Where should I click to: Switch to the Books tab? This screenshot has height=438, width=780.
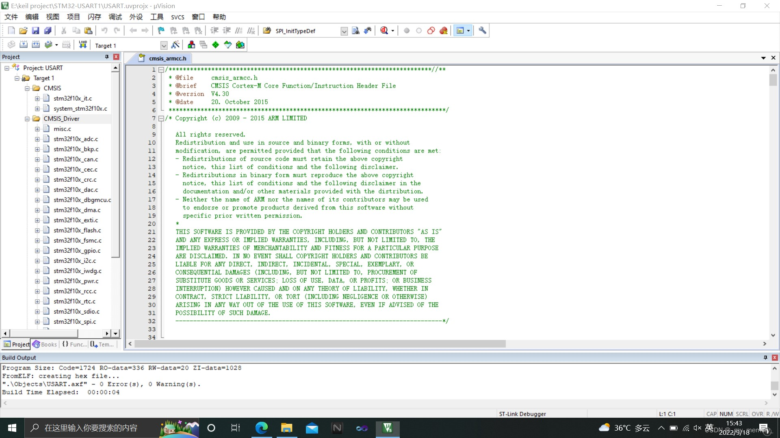[x=45, y=344]
